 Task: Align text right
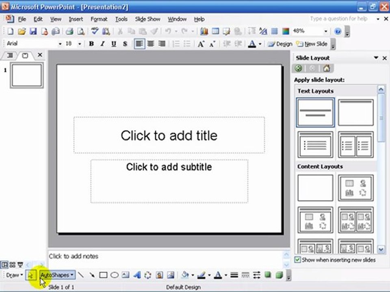pos(162,44)
